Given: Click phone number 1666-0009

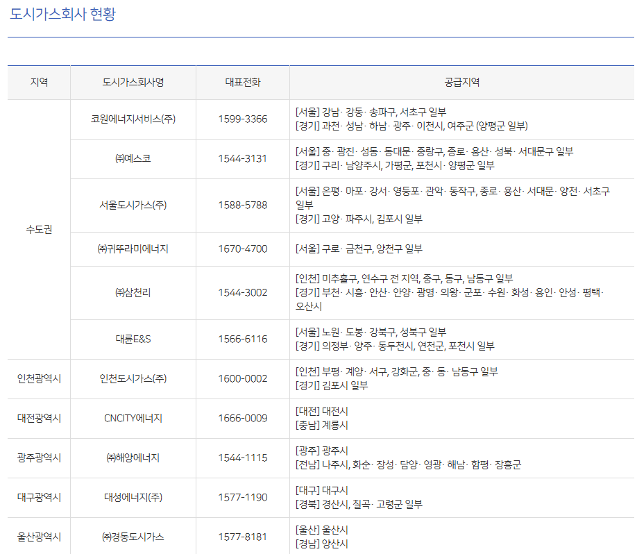Looking at the screenshot, I should coord(243,418).
